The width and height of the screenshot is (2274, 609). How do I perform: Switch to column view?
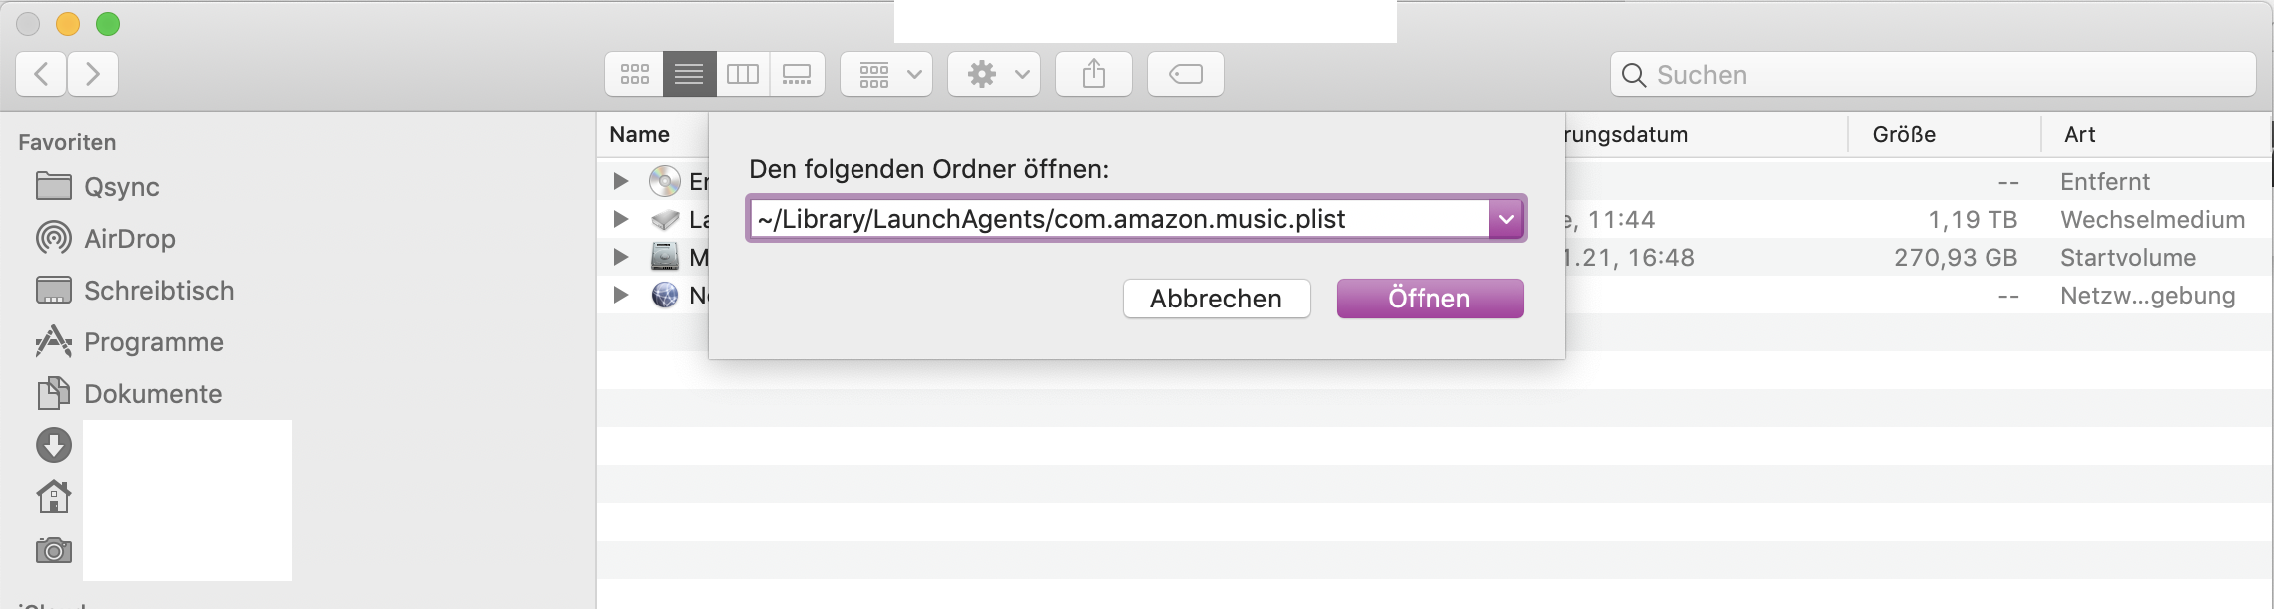pyautogui.click(x=743, y=74)
